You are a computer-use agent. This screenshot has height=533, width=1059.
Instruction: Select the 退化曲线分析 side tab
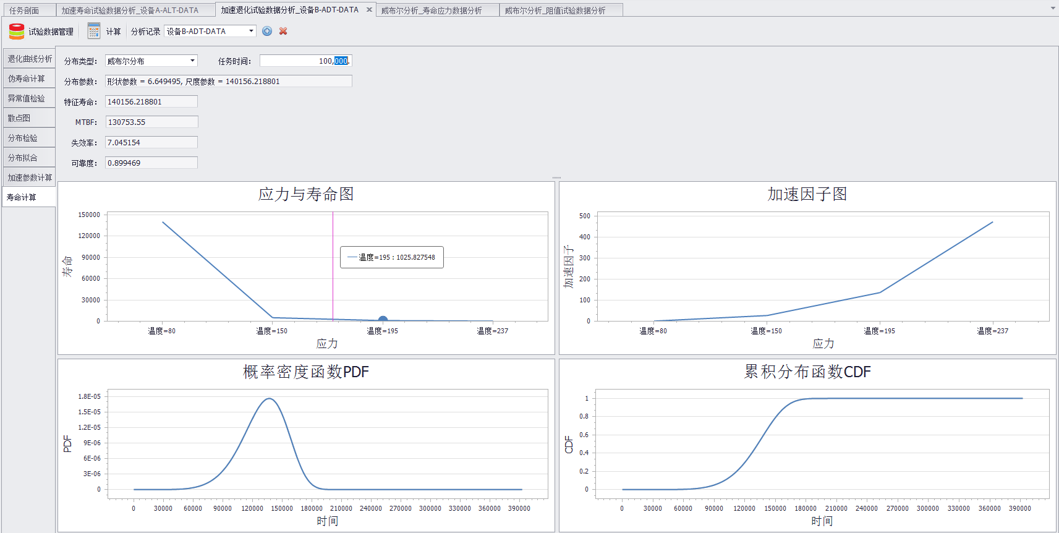tap(29, 59)
